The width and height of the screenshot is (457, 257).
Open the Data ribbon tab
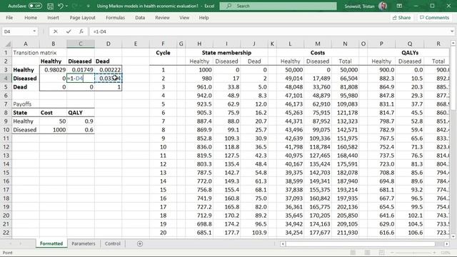tap(140, 17)
